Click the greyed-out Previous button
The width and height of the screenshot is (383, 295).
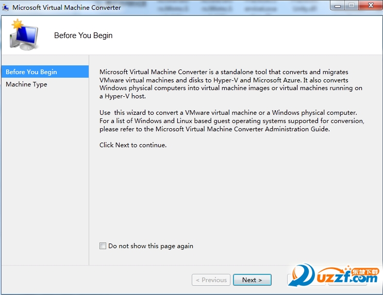[211, 280]
